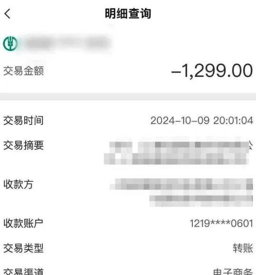
Task: Tap the 交易金额 label
Action: [23, 71]
